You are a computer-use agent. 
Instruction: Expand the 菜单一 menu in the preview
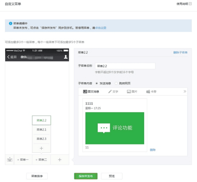coord(23,159)
